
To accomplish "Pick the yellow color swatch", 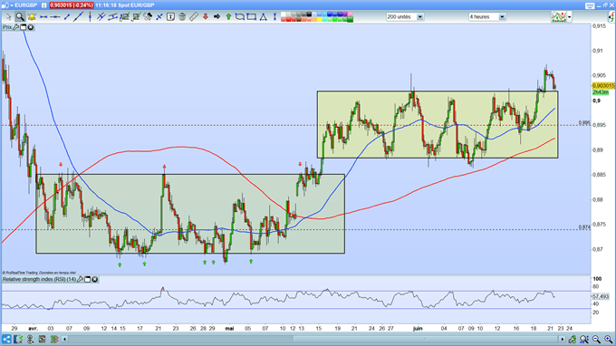I will pos(320,19).
